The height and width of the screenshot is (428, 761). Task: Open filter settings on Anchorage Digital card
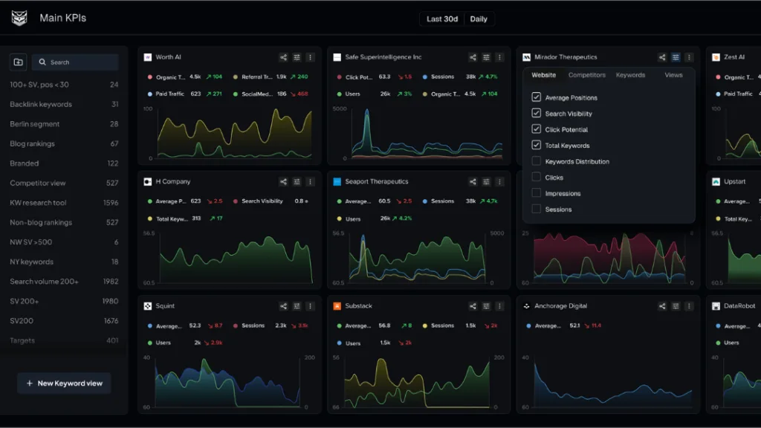click(x=676, y=306)
